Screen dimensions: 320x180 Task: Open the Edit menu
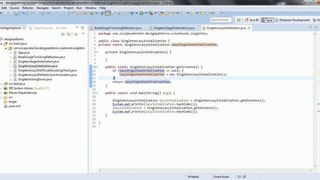pos(4,8)
